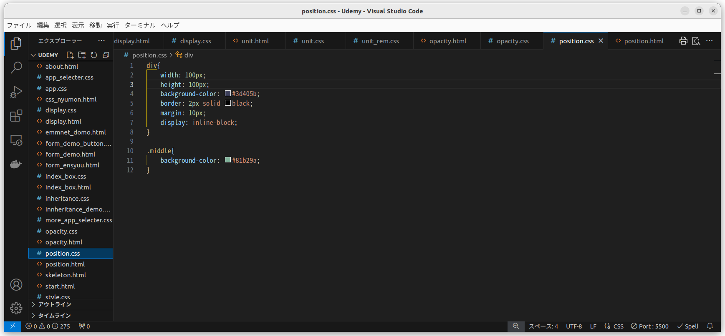This screenshot has height=336, width=725.
Task: Open the ターミナル menu
Action: tap(140, 25)
